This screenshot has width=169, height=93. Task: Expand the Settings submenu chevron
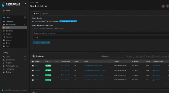pyautogui.click(x=25, y=72)
